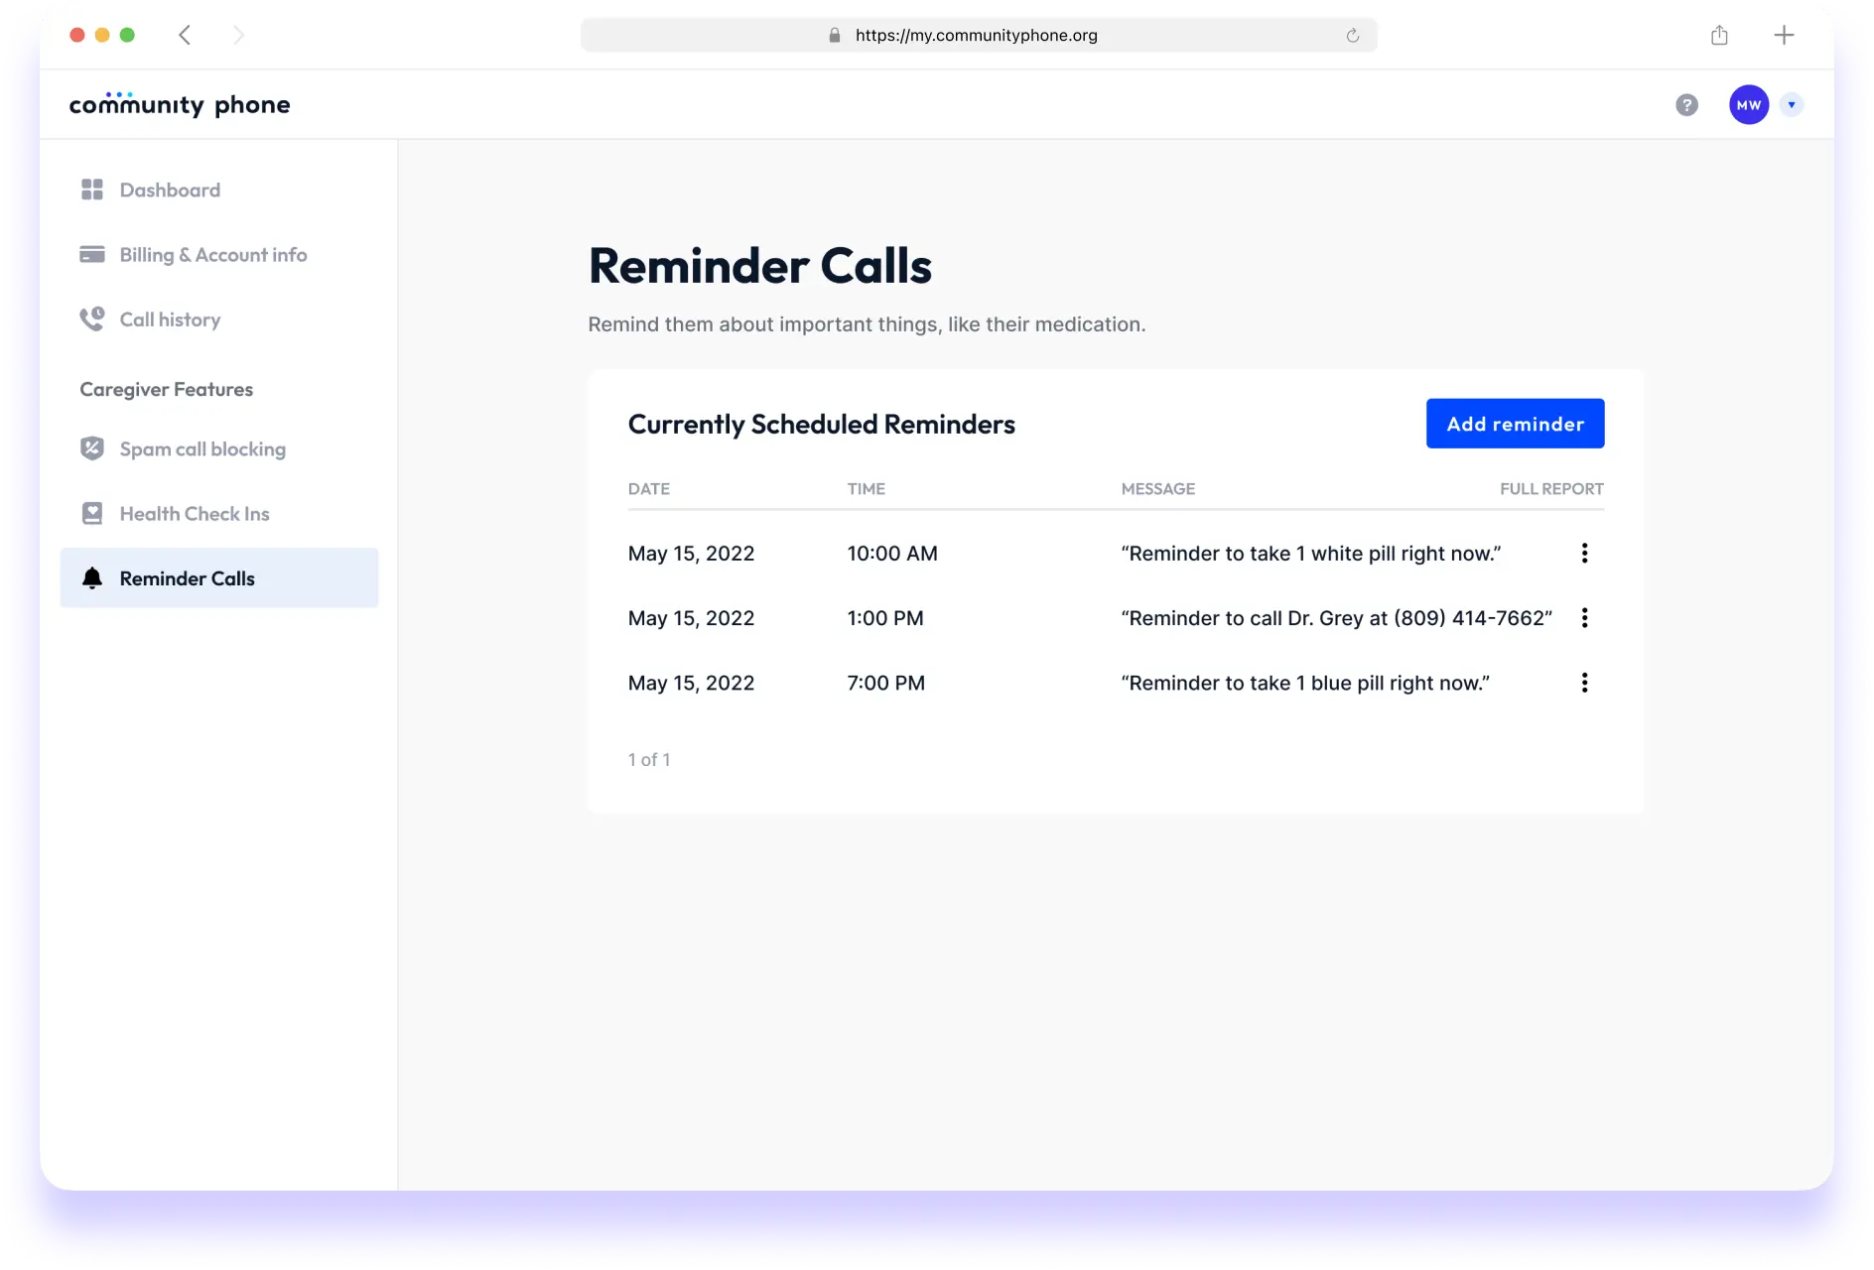Click the MW profile avatar
1874x1270 pixels.
coord(1749,105)
